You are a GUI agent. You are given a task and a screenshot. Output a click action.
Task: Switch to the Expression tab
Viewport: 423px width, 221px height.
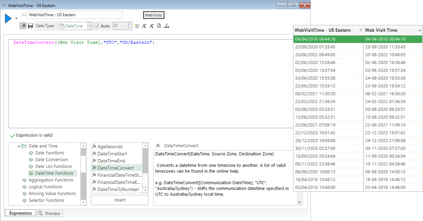point(20,213)
